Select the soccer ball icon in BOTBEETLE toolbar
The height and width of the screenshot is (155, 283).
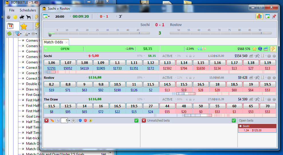click(9, 17)
